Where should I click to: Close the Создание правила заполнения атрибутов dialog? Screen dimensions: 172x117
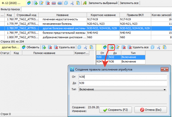(x=164, y=69)
